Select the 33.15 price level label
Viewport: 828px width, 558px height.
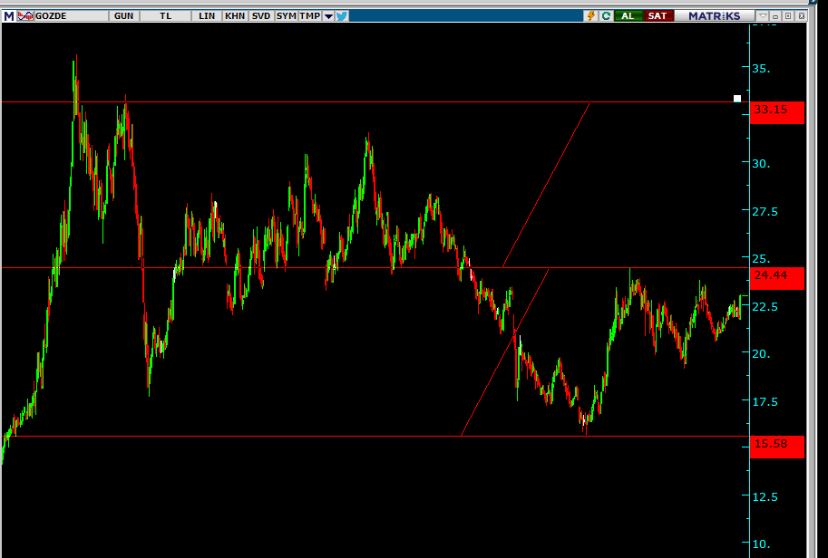point(777,112)
